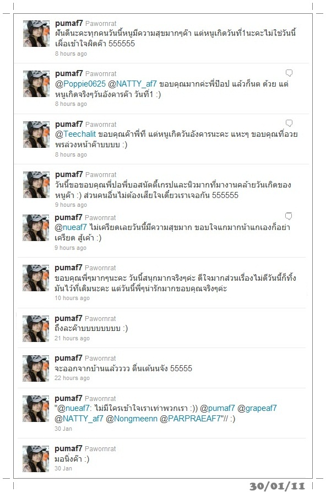Click the avatar thumbnail of the topmost tweet
Image resolution: width=326 pixels, height=492 pixels.
36,34
